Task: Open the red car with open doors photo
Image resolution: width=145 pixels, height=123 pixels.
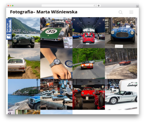Action: click(x=89, y=33)
